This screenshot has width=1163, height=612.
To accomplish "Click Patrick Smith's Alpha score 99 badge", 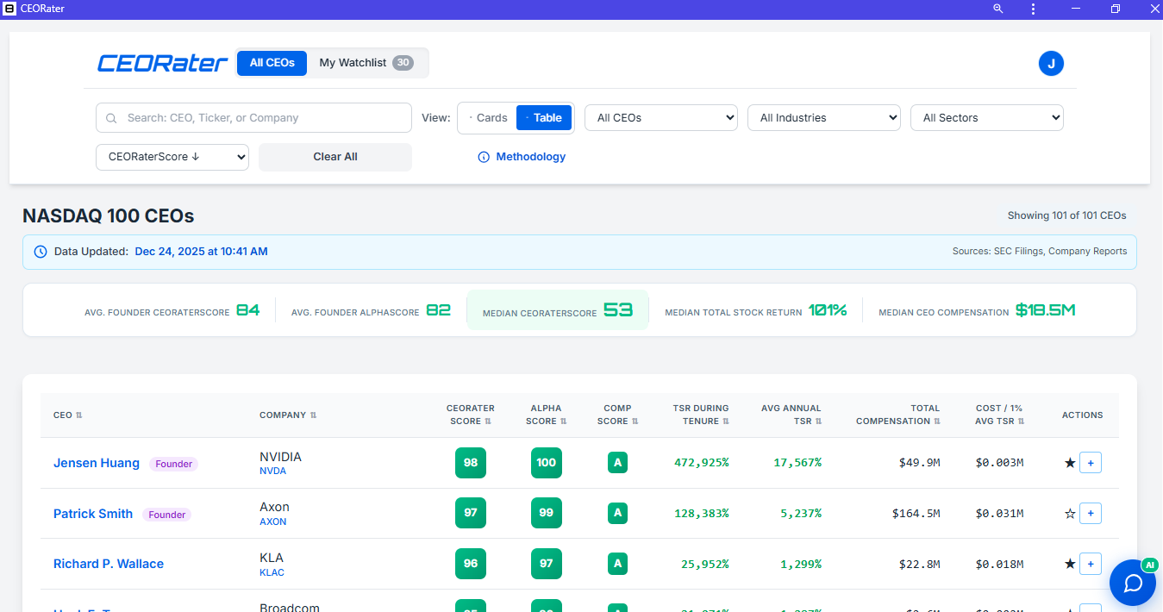I will pos(547,514).
